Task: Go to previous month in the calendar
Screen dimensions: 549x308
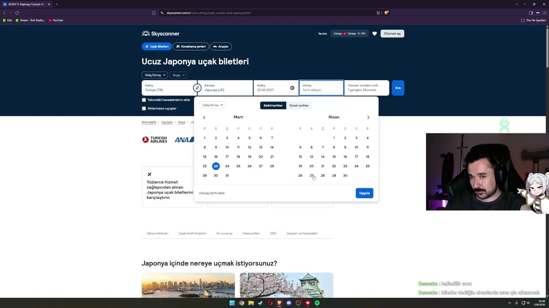Action: [x=204, y=117]
